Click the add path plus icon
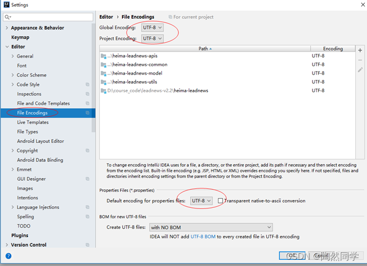Screen dimensions: 367x266 (x=360, y=50)
